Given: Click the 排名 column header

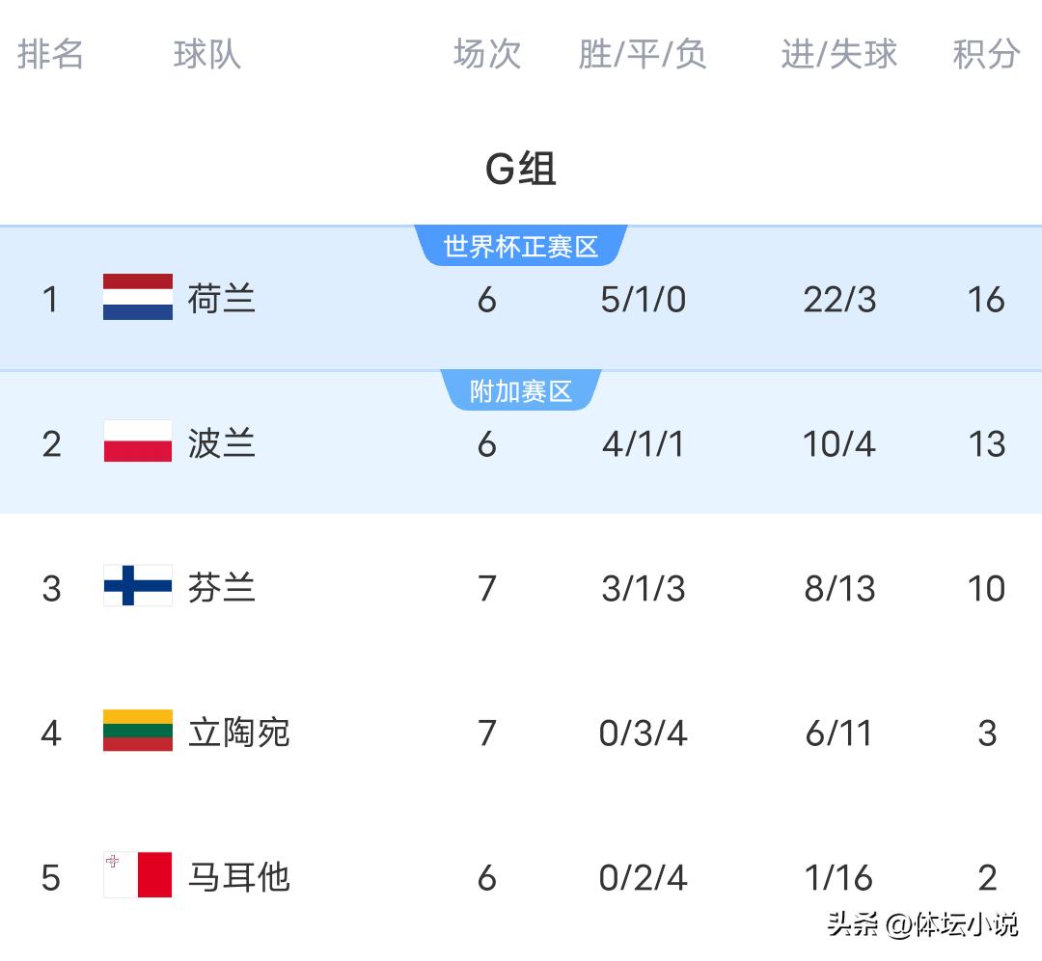Looking at the screenshot, I should click(50, 54).
